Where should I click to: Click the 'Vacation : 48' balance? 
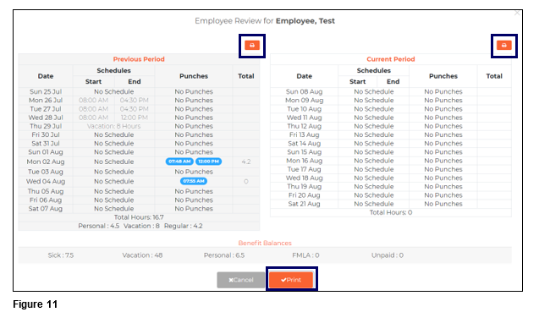coord(142,255)
